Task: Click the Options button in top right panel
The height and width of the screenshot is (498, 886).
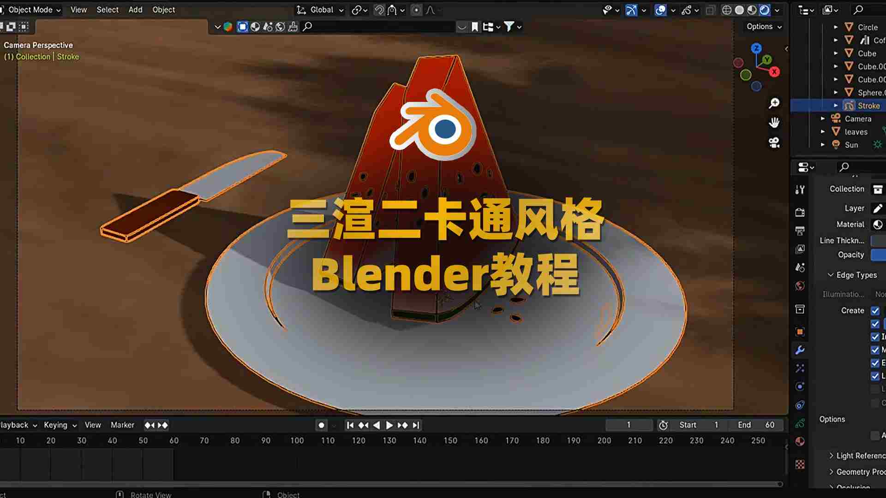Action: tap(762, 26)
